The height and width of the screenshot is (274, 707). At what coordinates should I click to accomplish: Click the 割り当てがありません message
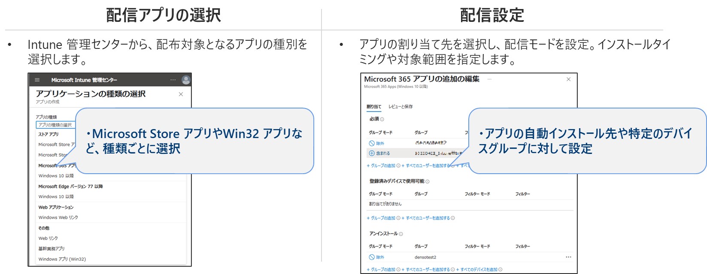(x=385, y=204)
